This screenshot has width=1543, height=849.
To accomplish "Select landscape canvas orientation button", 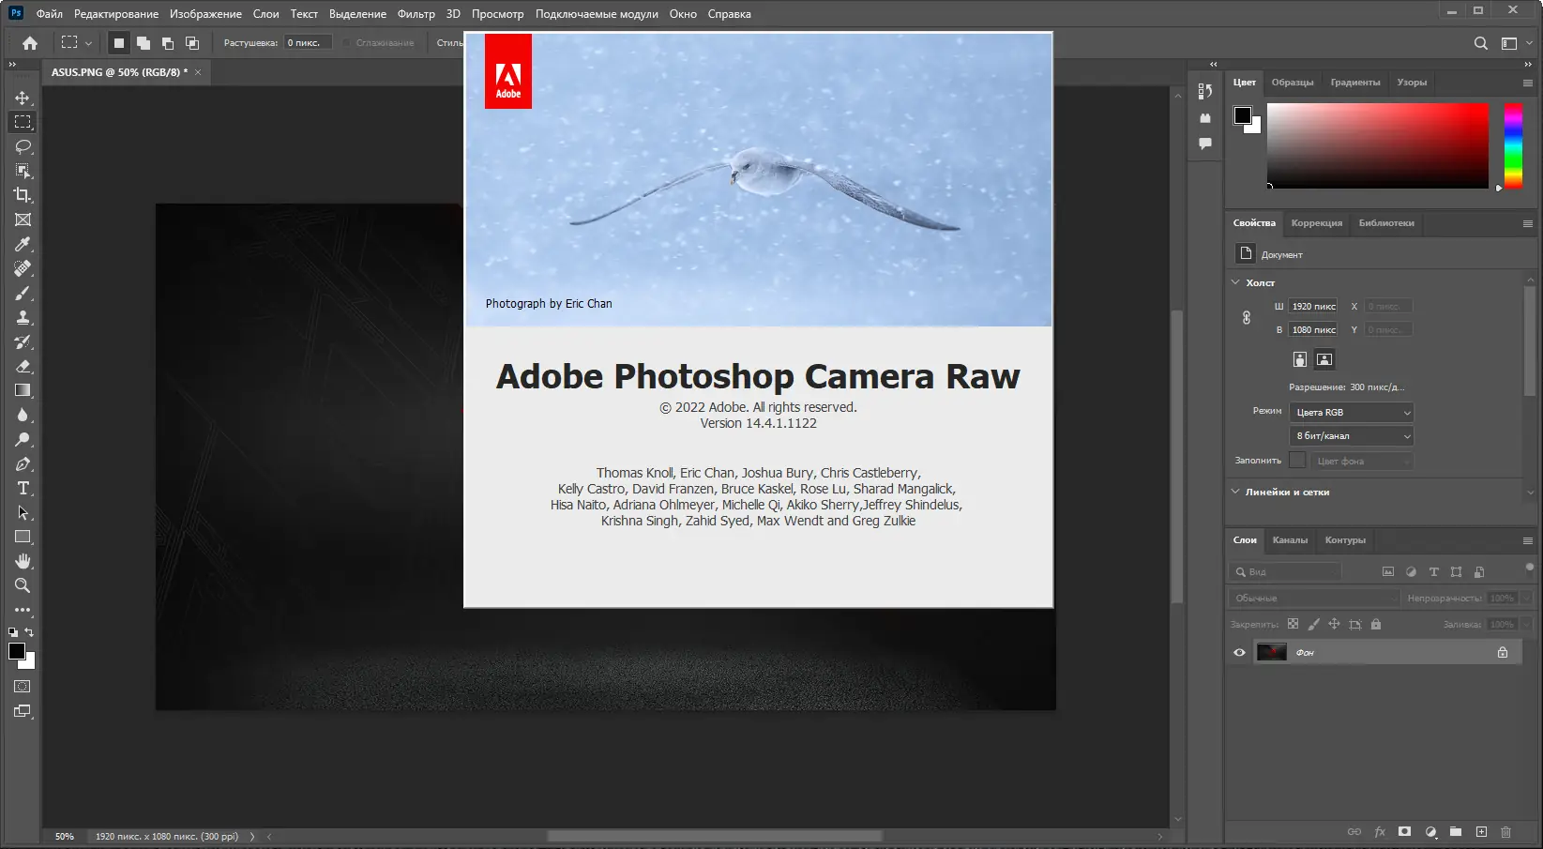I will point(1324,359).
